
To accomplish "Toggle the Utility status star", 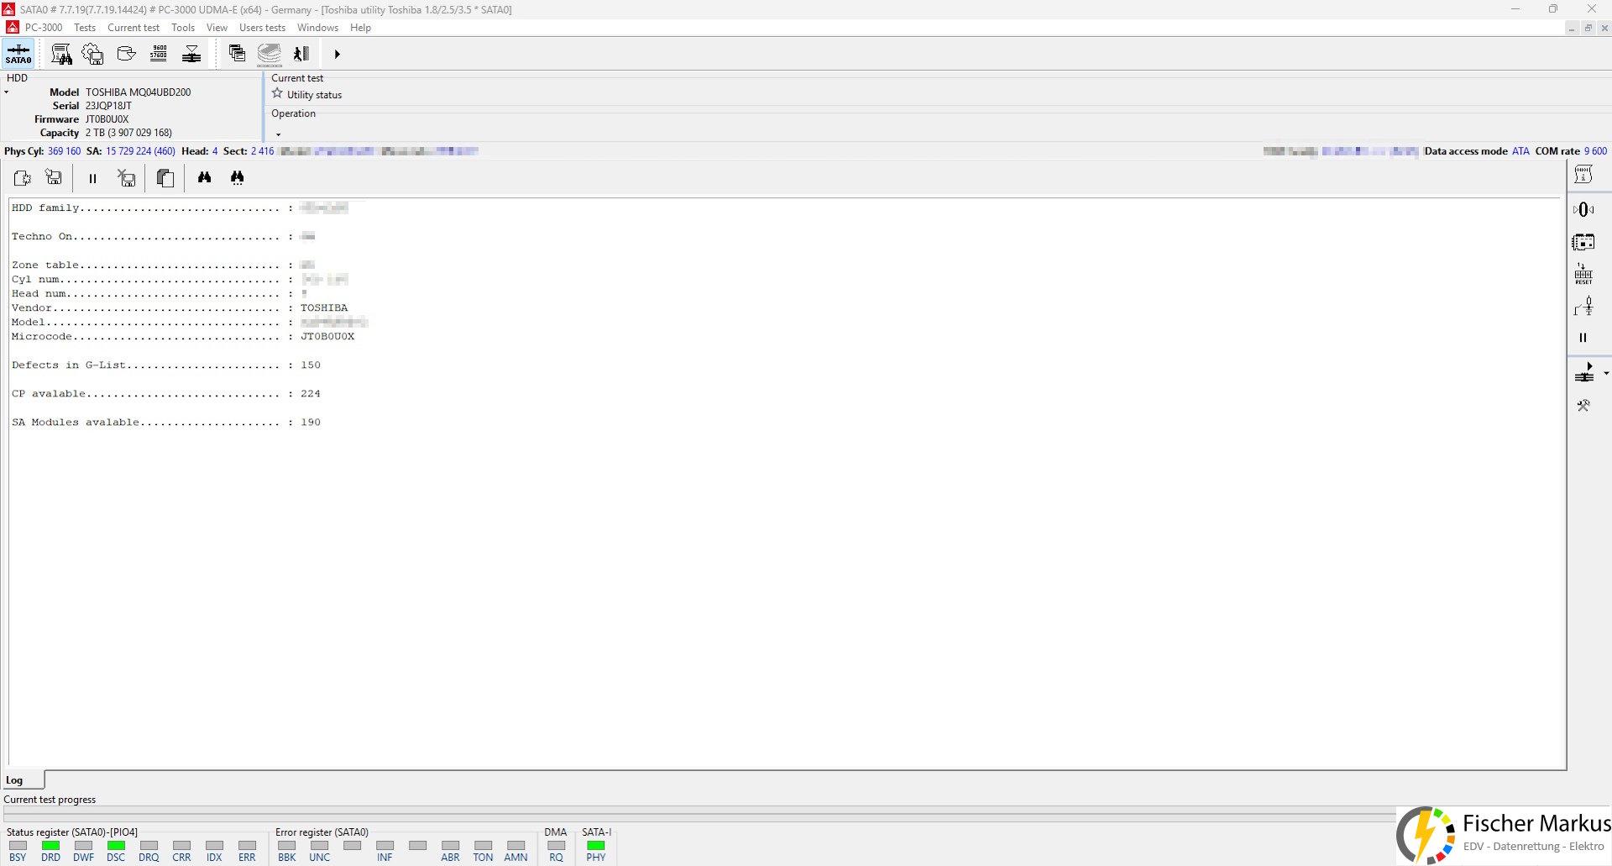I will tap(277, 94).
